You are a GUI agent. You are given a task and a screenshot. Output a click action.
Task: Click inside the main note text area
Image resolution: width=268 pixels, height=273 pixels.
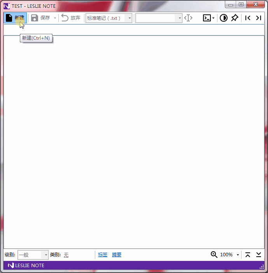point(134,142)
